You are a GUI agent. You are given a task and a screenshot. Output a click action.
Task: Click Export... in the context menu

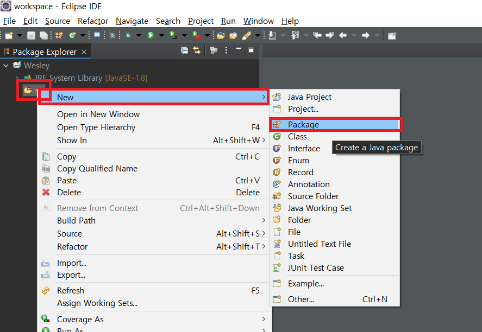pyautogui.click(x=154, y=275)
